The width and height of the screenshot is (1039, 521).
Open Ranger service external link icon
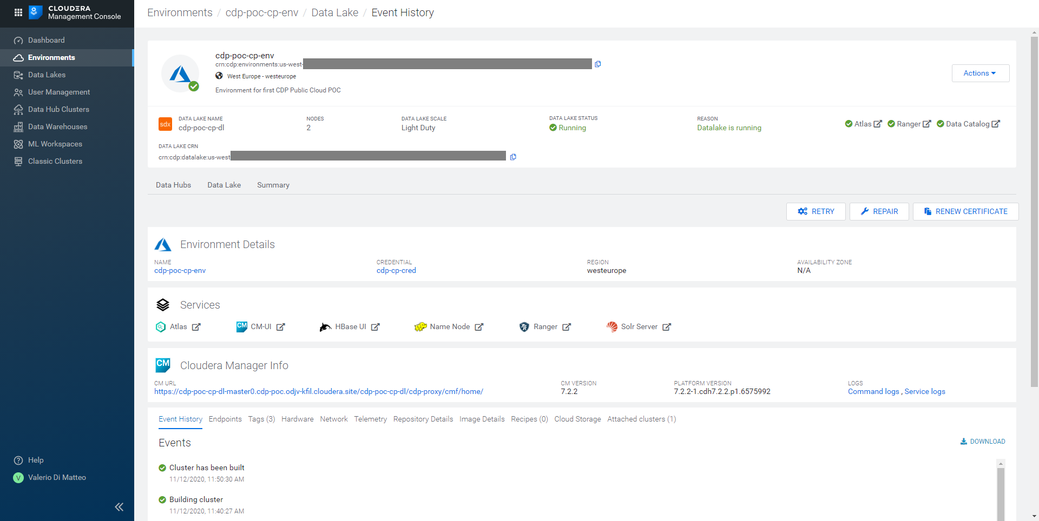(x=567, y=327)
